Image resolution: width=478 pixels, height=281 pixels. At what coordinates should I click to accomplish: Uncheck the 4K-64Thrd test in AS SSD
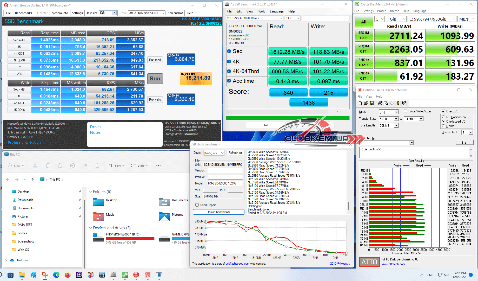click(229, 71)
